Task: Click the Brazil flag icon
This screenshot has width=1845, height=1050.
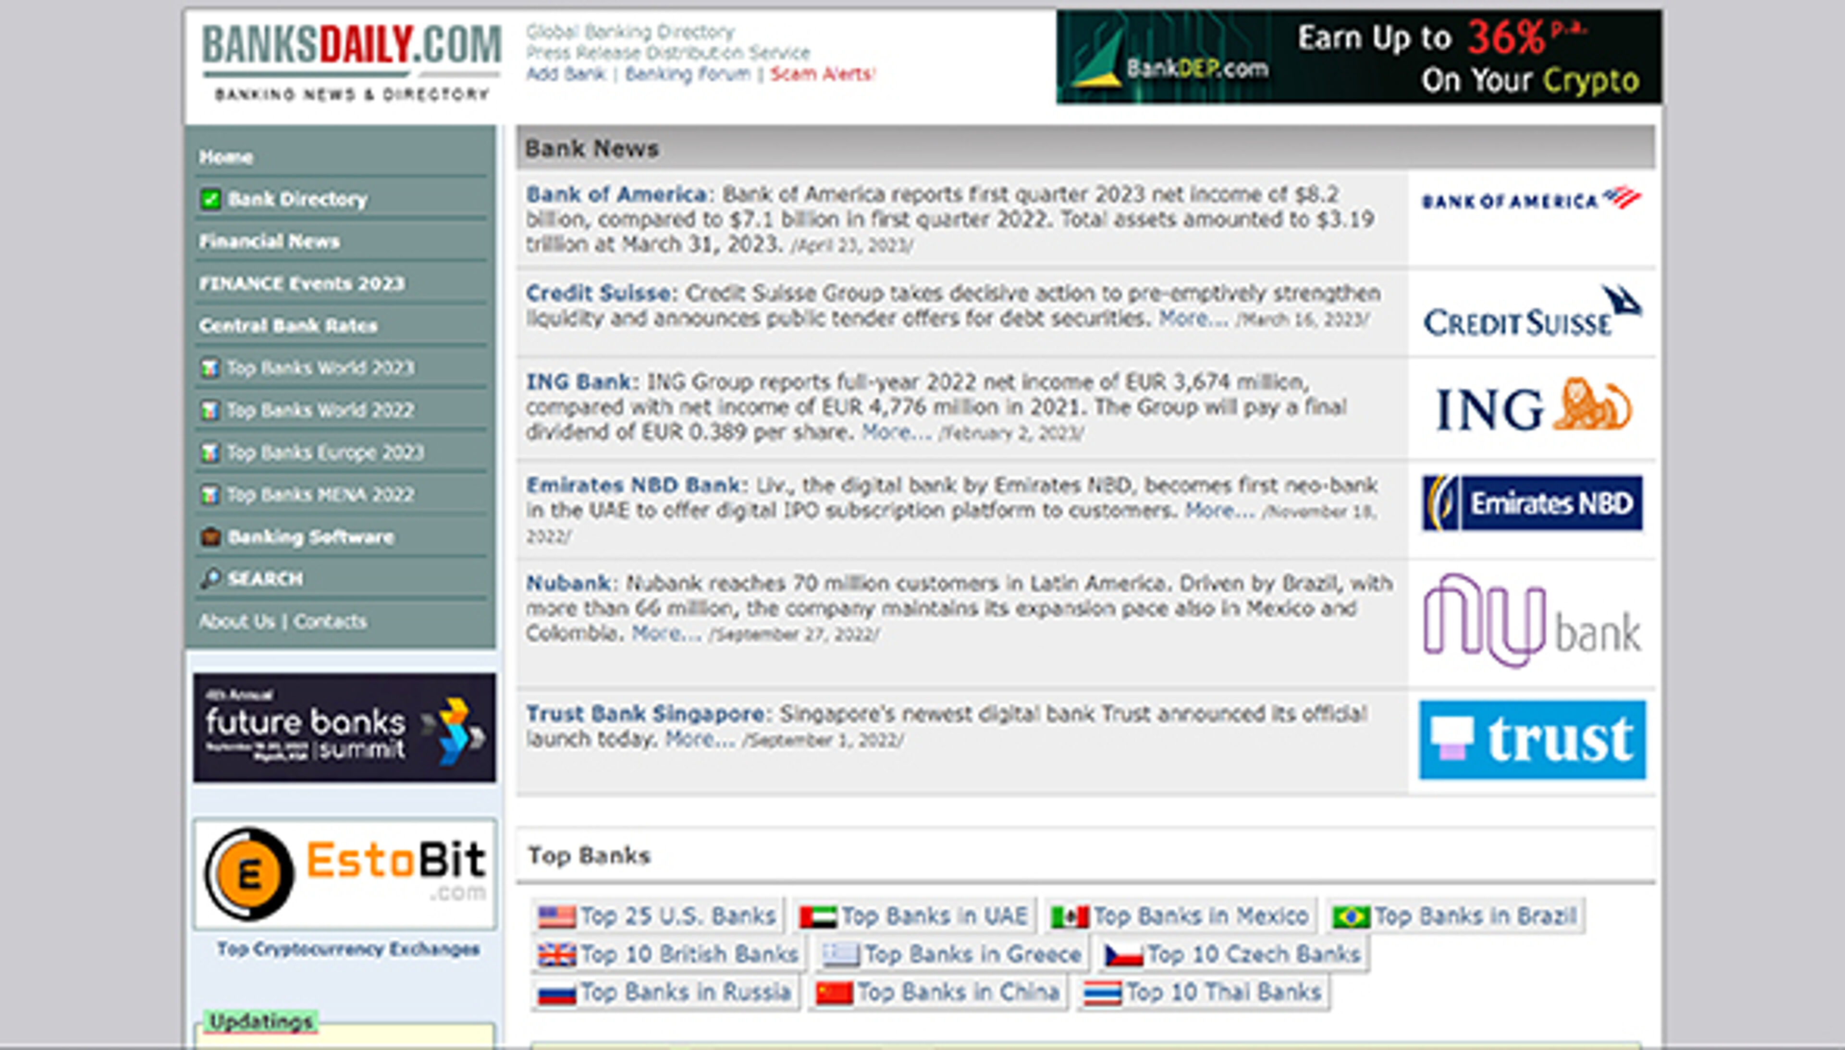Action: point(1349,916)
